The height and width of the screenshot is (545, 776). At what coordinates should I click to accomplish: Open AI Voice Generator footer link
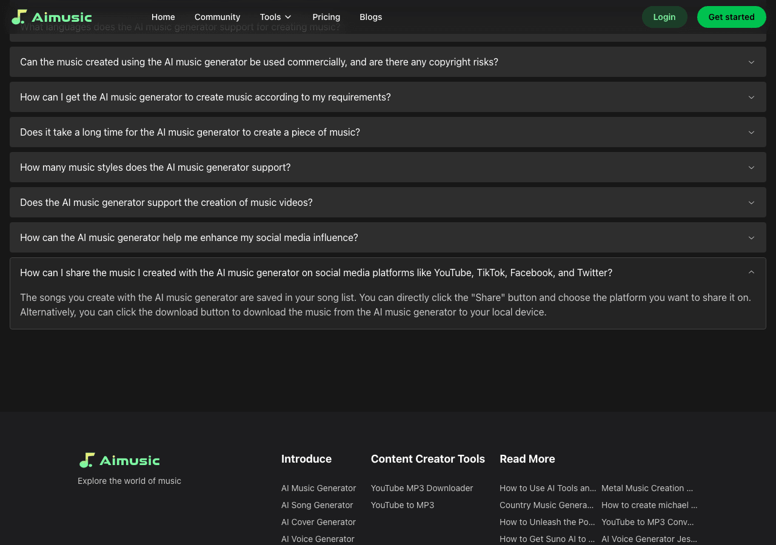click(318, 539)
